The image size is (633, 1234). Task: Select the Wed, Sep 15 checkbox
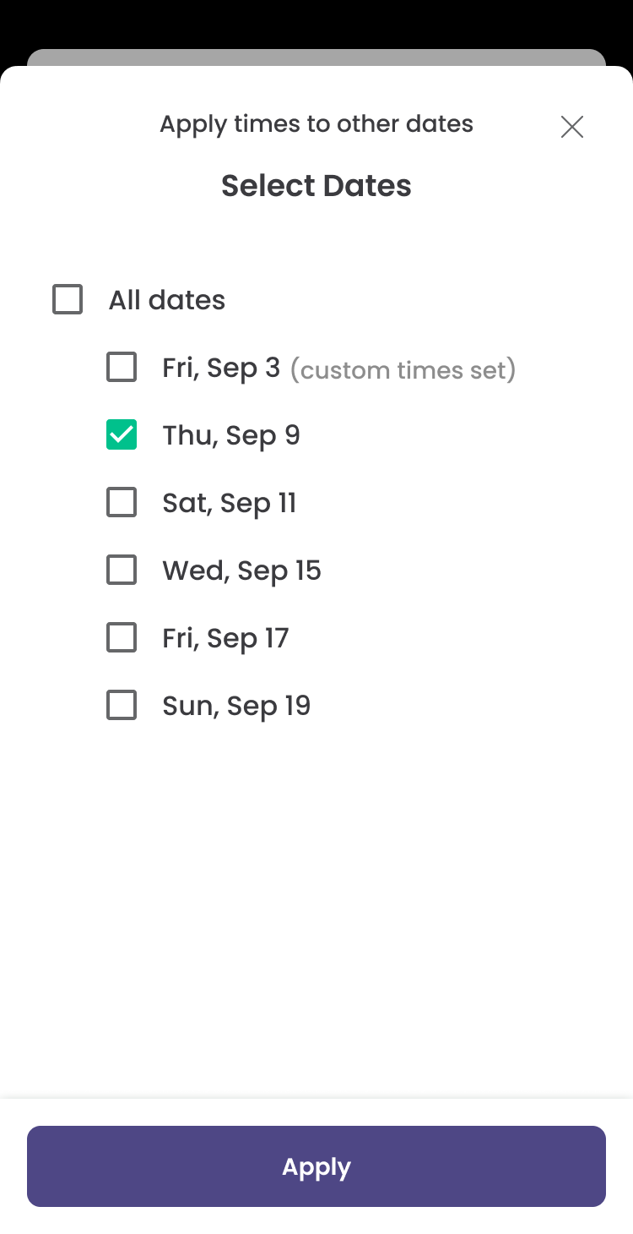(122, 571)
